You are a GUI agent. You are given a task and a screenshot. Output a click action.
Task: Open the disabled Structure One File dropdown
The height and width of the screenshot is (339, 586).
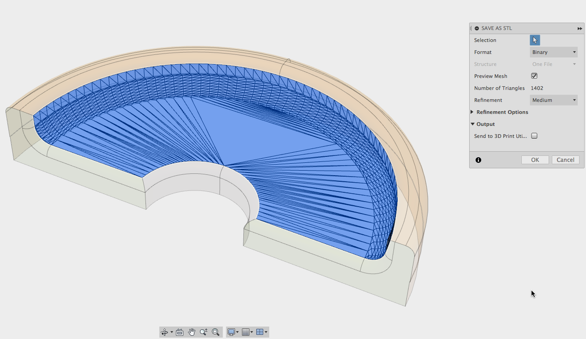(x=554, y=64)
